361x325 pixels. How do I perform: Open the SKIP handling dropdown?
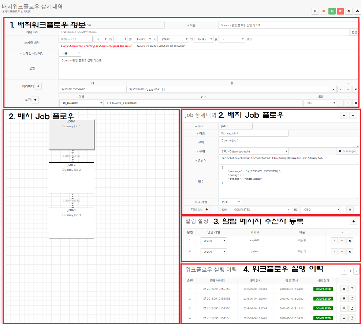pos(320,103)
